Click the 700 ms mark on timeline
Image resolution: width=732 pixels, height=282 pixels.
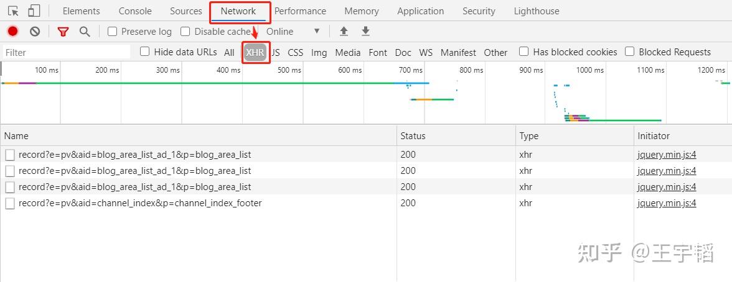pos(411,70)
